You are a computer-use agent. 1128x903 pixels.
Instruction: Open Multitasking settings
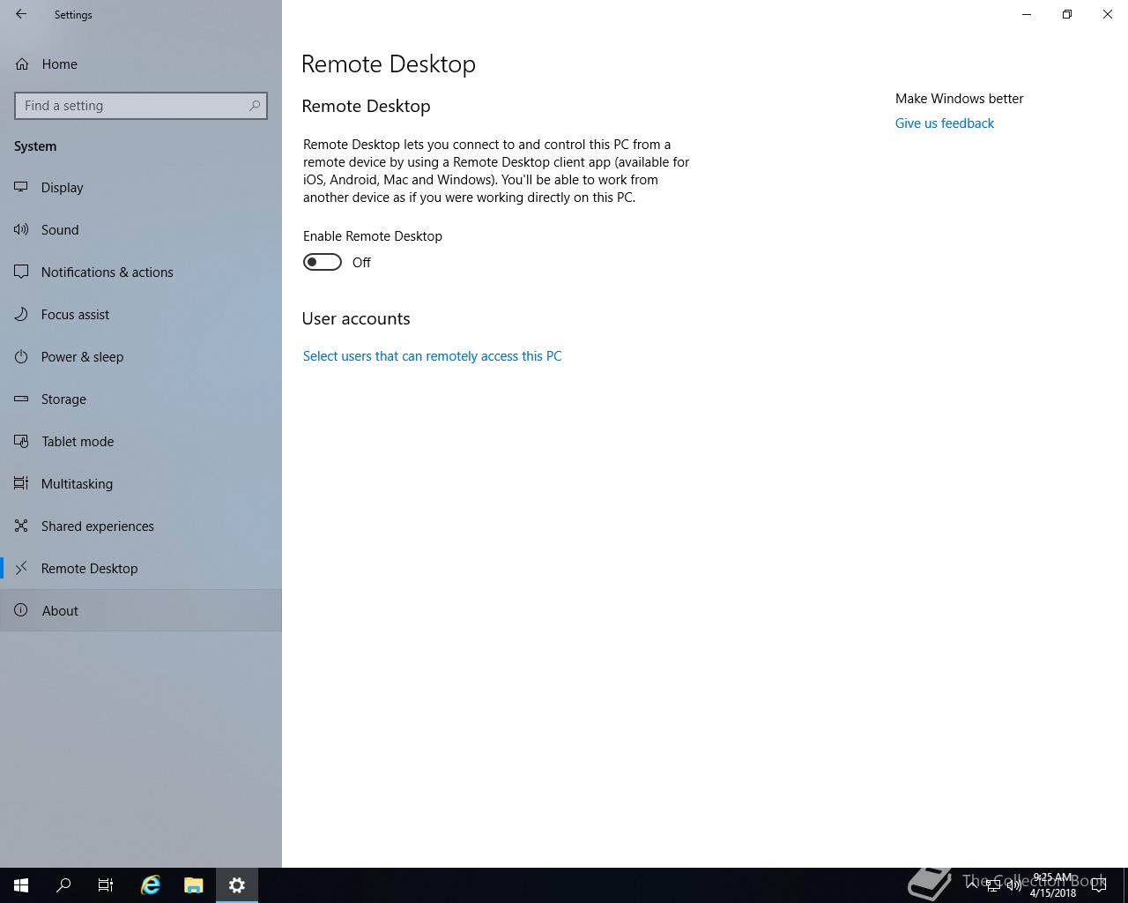pos(141,484)
